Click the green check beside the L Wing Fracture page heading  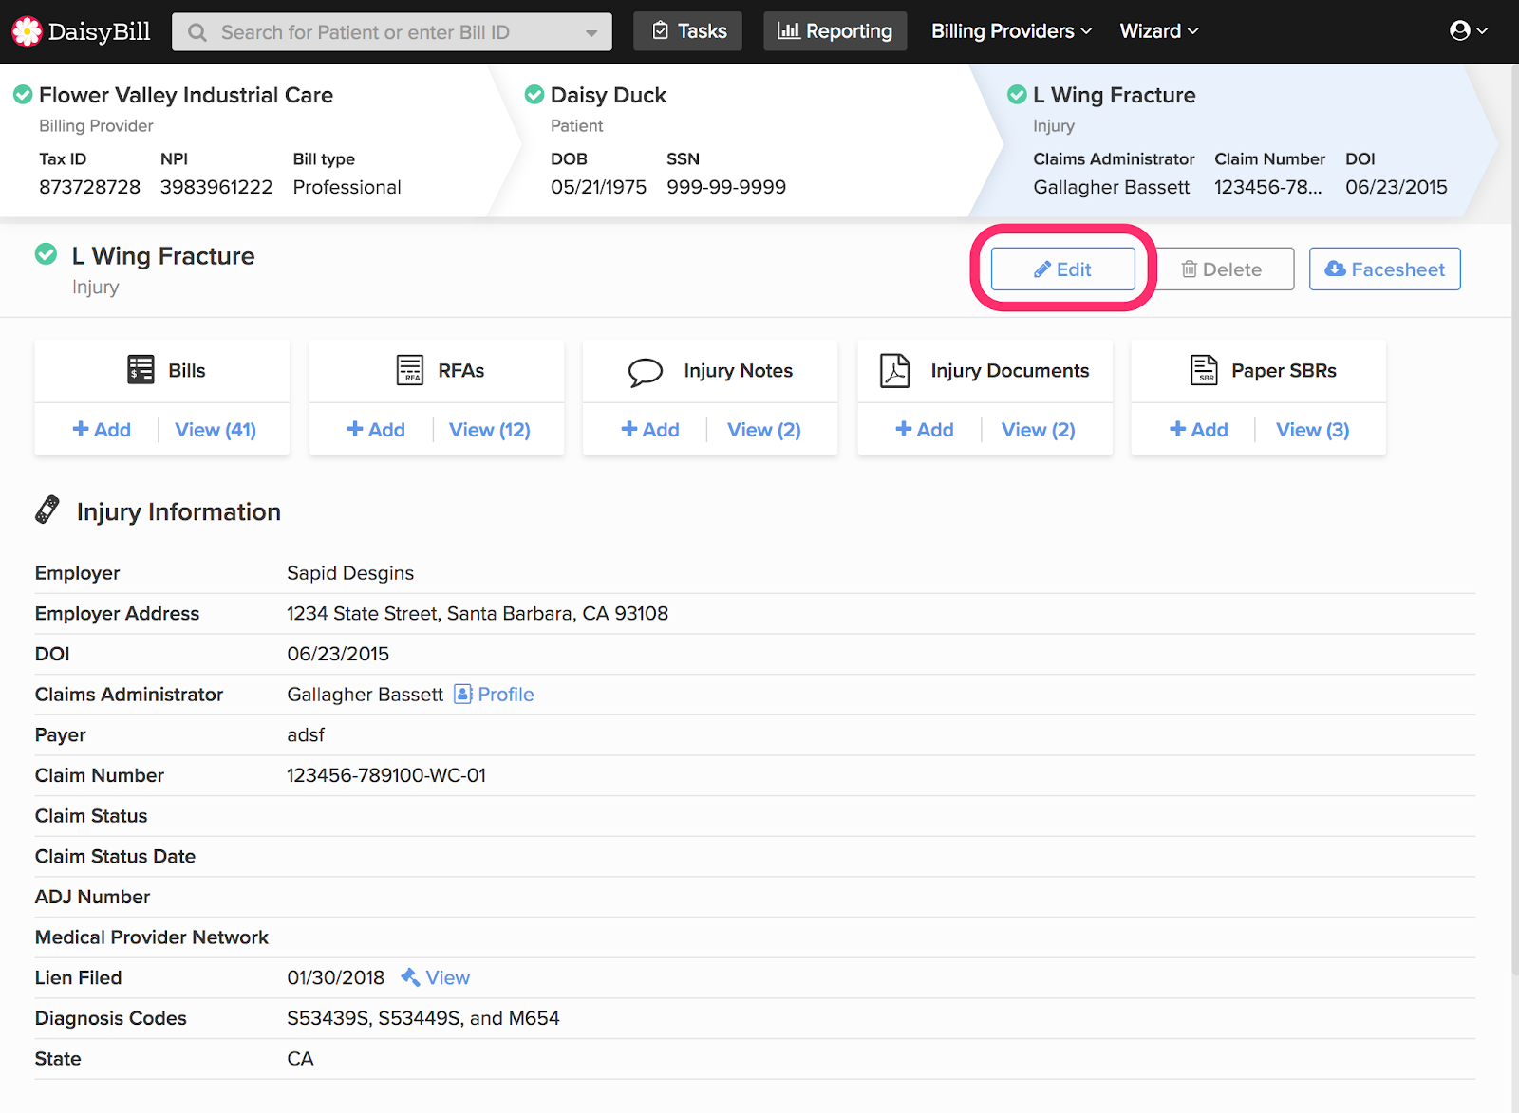click(x=46, y=254)
